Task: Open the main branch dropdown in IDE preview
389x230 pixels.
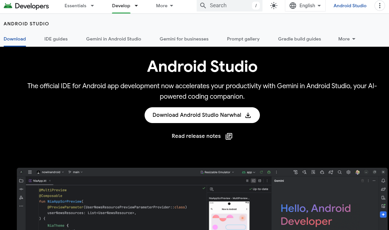Action: 75,172
